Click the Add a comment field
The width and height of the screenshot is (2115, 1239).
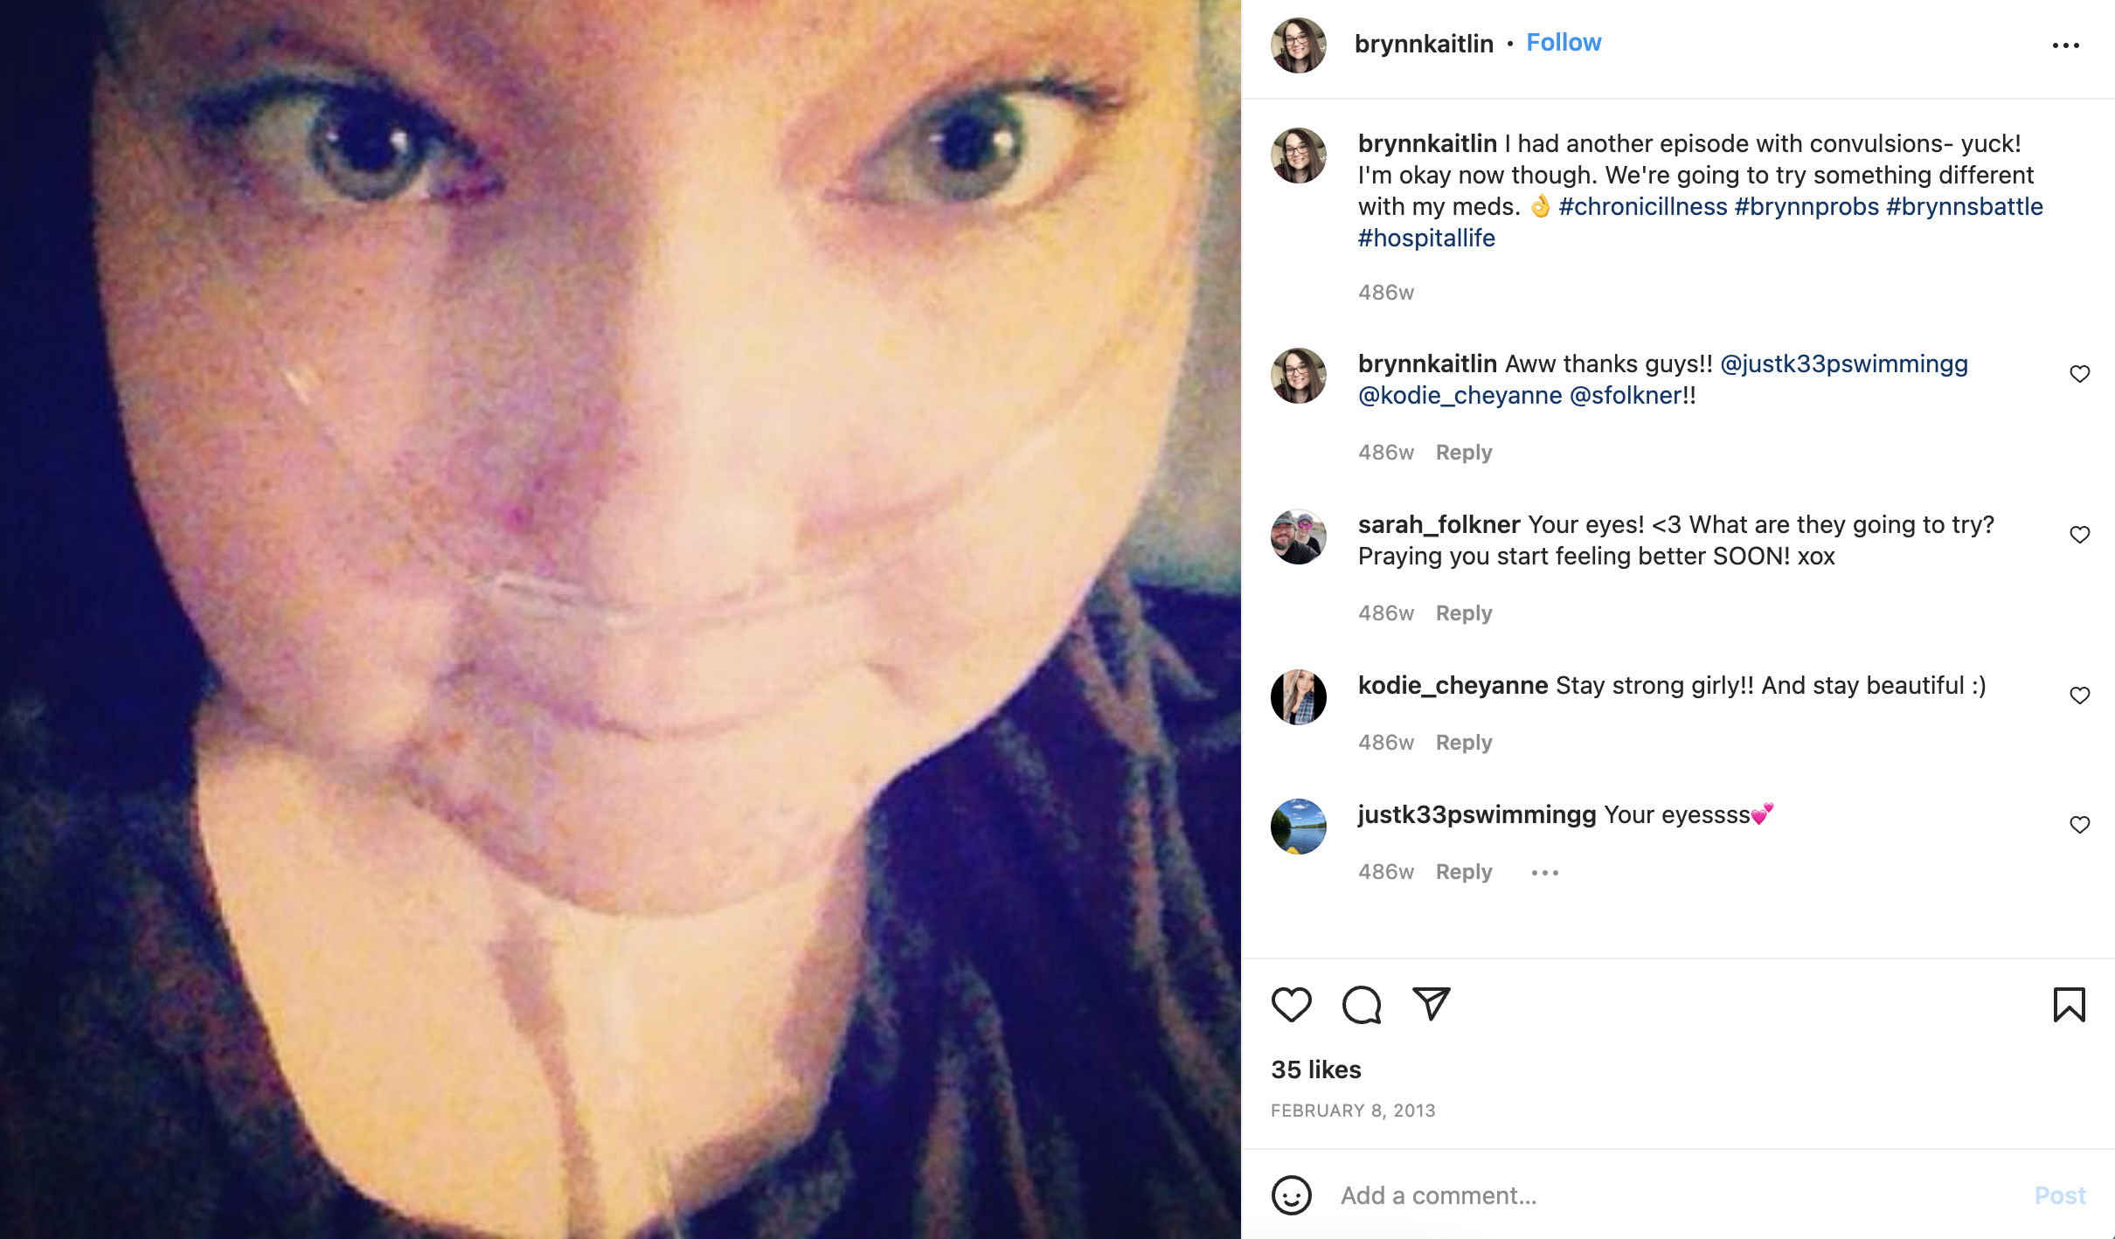(x=1678, y=1195)
